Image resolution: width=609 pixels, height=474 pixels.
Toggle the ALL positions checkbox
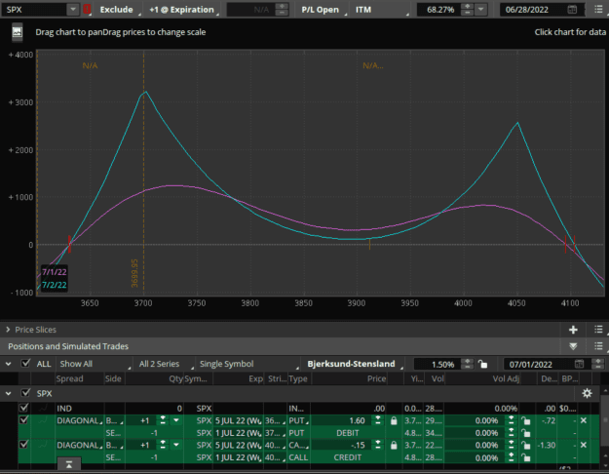point(25,364)
